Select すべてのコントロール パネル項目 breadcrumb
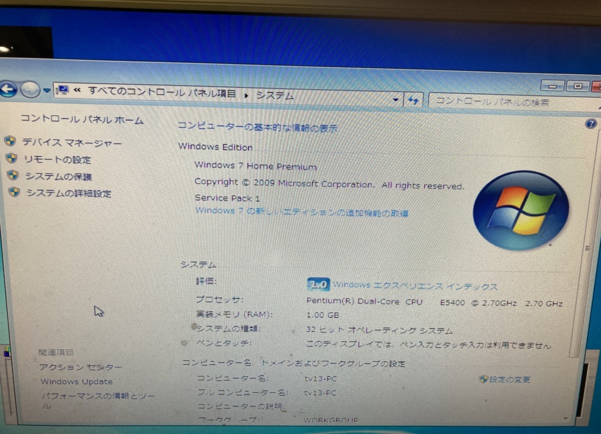This screenshot has width=601, height=434. (x=162, y=92)
